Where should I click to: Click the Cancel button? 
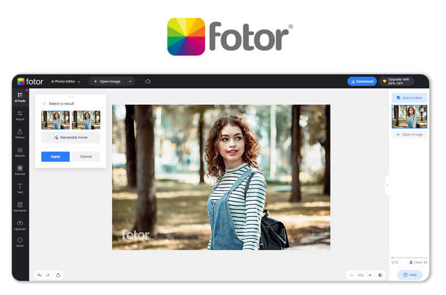[86, 157]
